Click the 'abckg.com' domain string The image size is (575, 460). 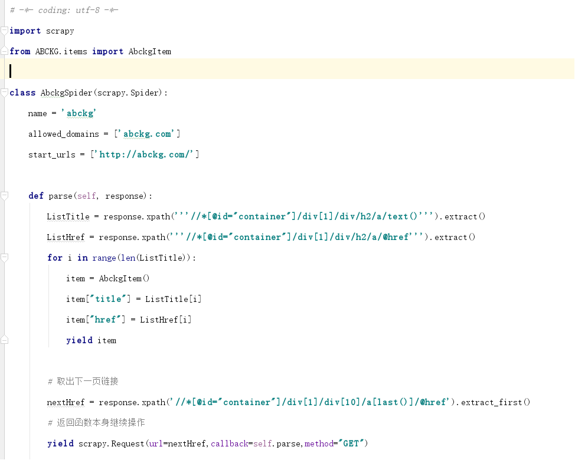[147, 134]
